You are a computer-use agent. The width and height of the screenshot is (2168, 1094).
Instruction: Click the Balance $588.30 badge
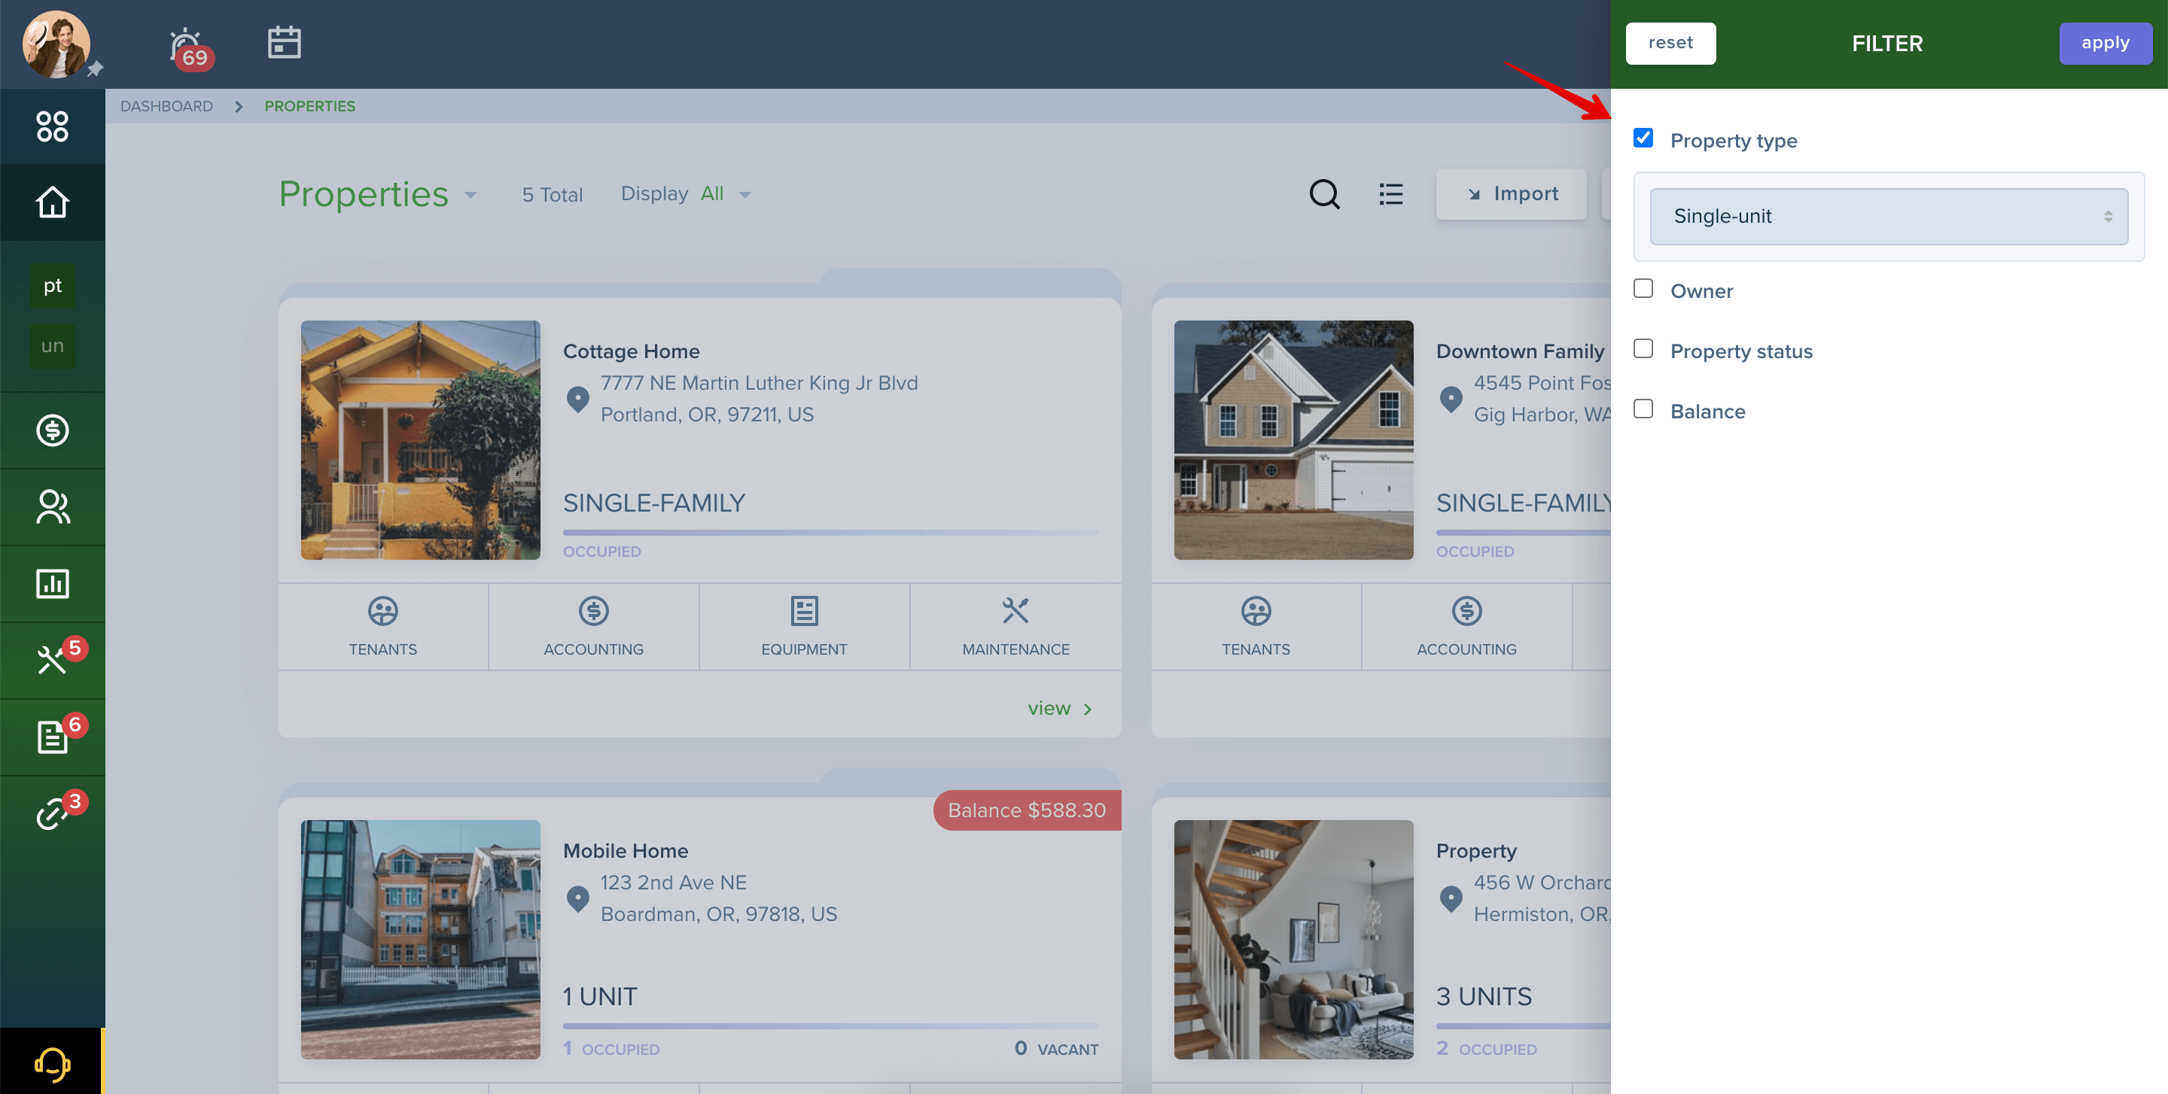1027,810
